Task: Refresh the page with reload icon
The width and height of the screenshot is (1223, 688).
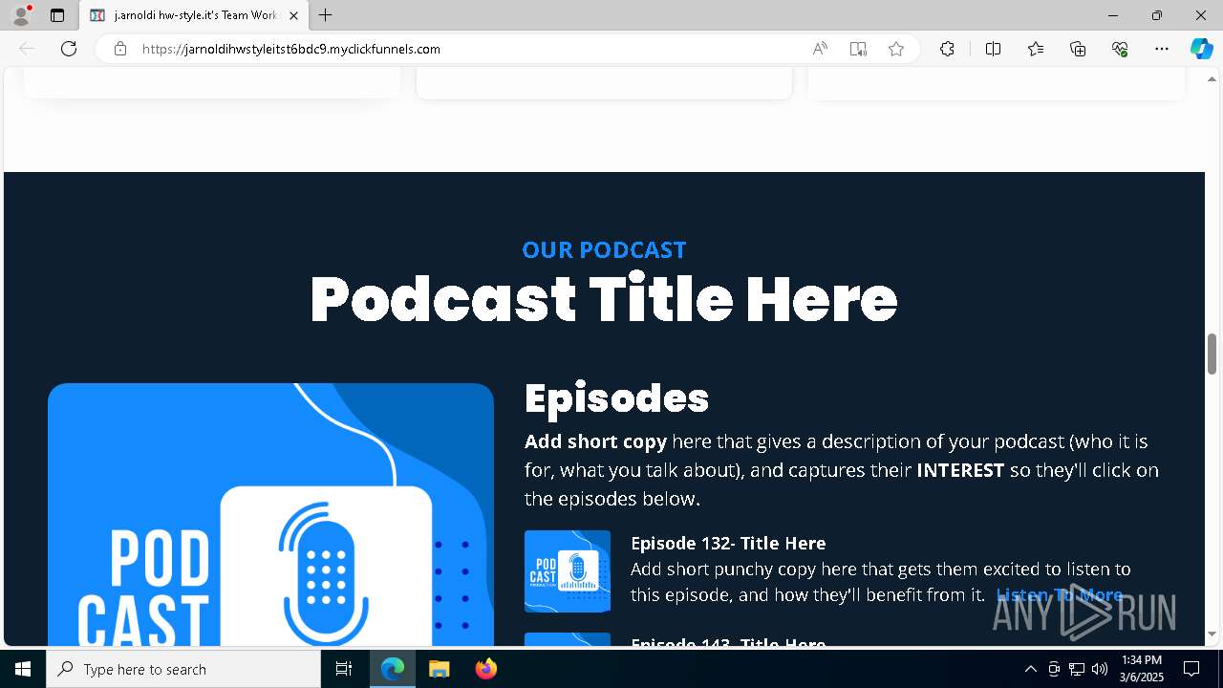Action: (69, 49)
